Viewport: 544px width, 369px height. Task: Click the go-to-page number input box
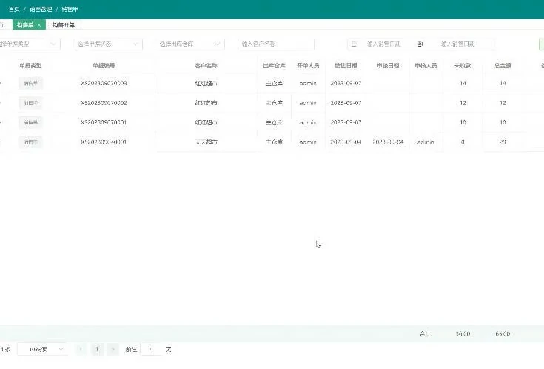tap(151, 349)
